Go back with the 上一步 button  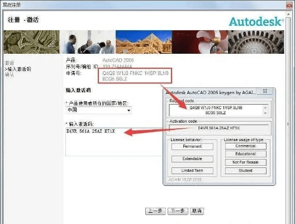click(x=155, y=211)
